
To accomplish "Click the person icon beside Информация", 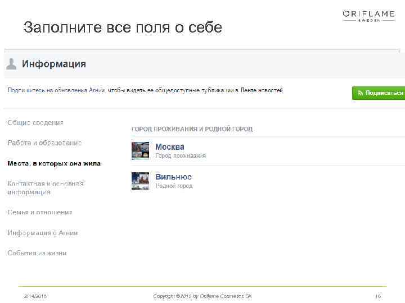I will (x=11, y=64).
